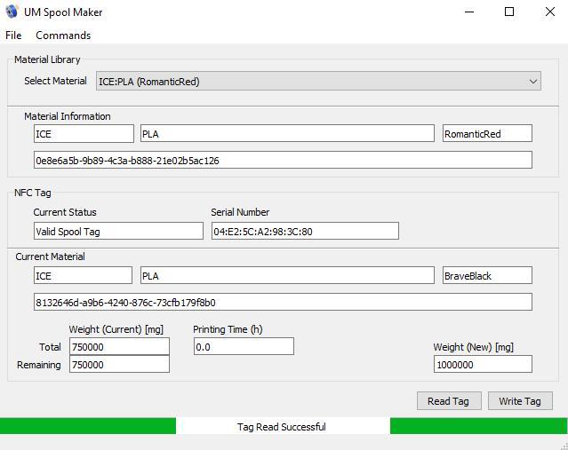Image resolution: width=568 pixels, height=450 pixels.
Task: Minimize the UM Spool Maker window
Action: pos(469,12)
